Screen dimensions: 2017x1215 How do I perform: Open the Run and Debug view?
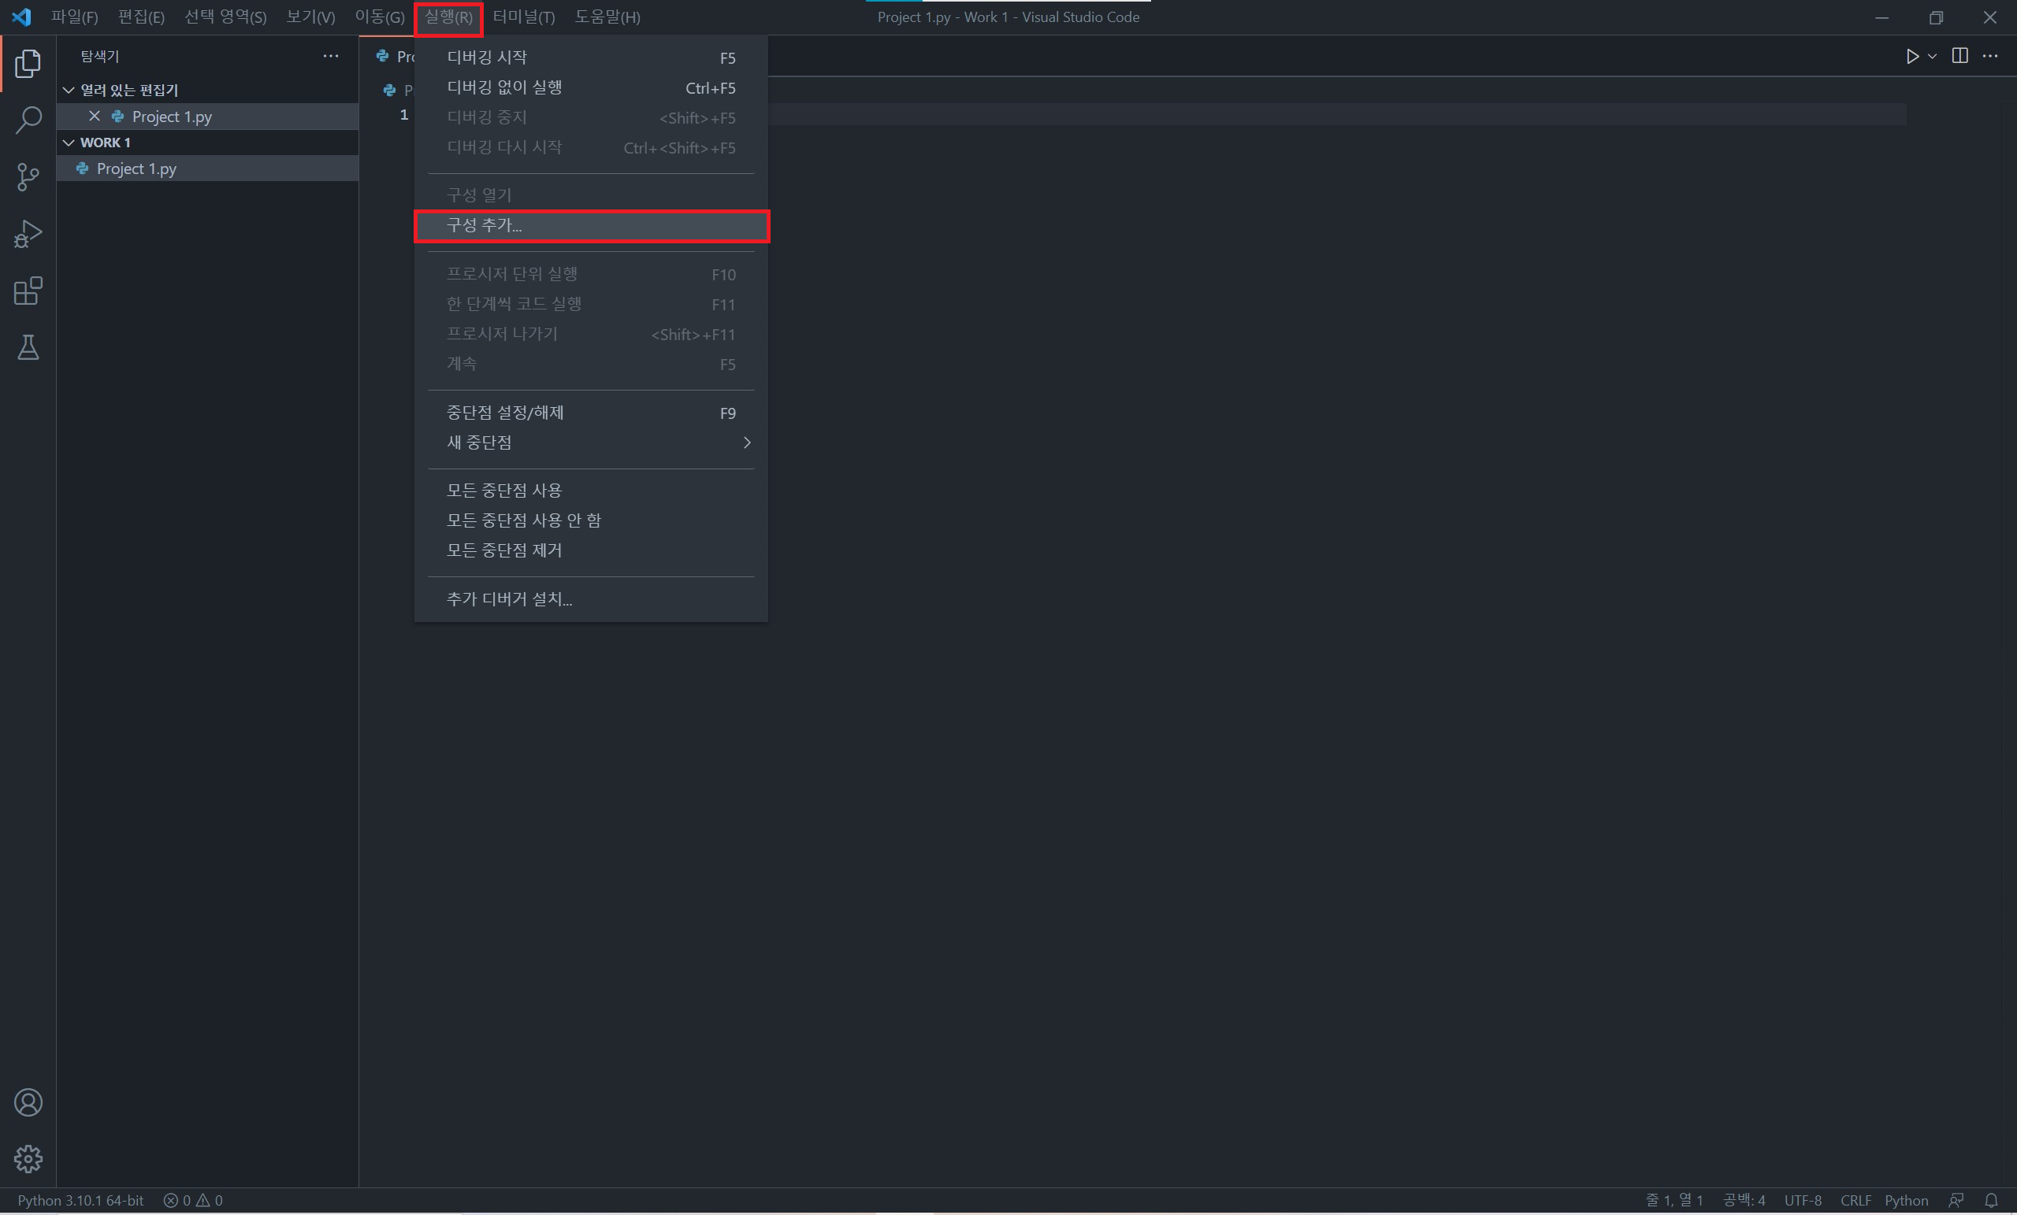(x=28, y=234)
